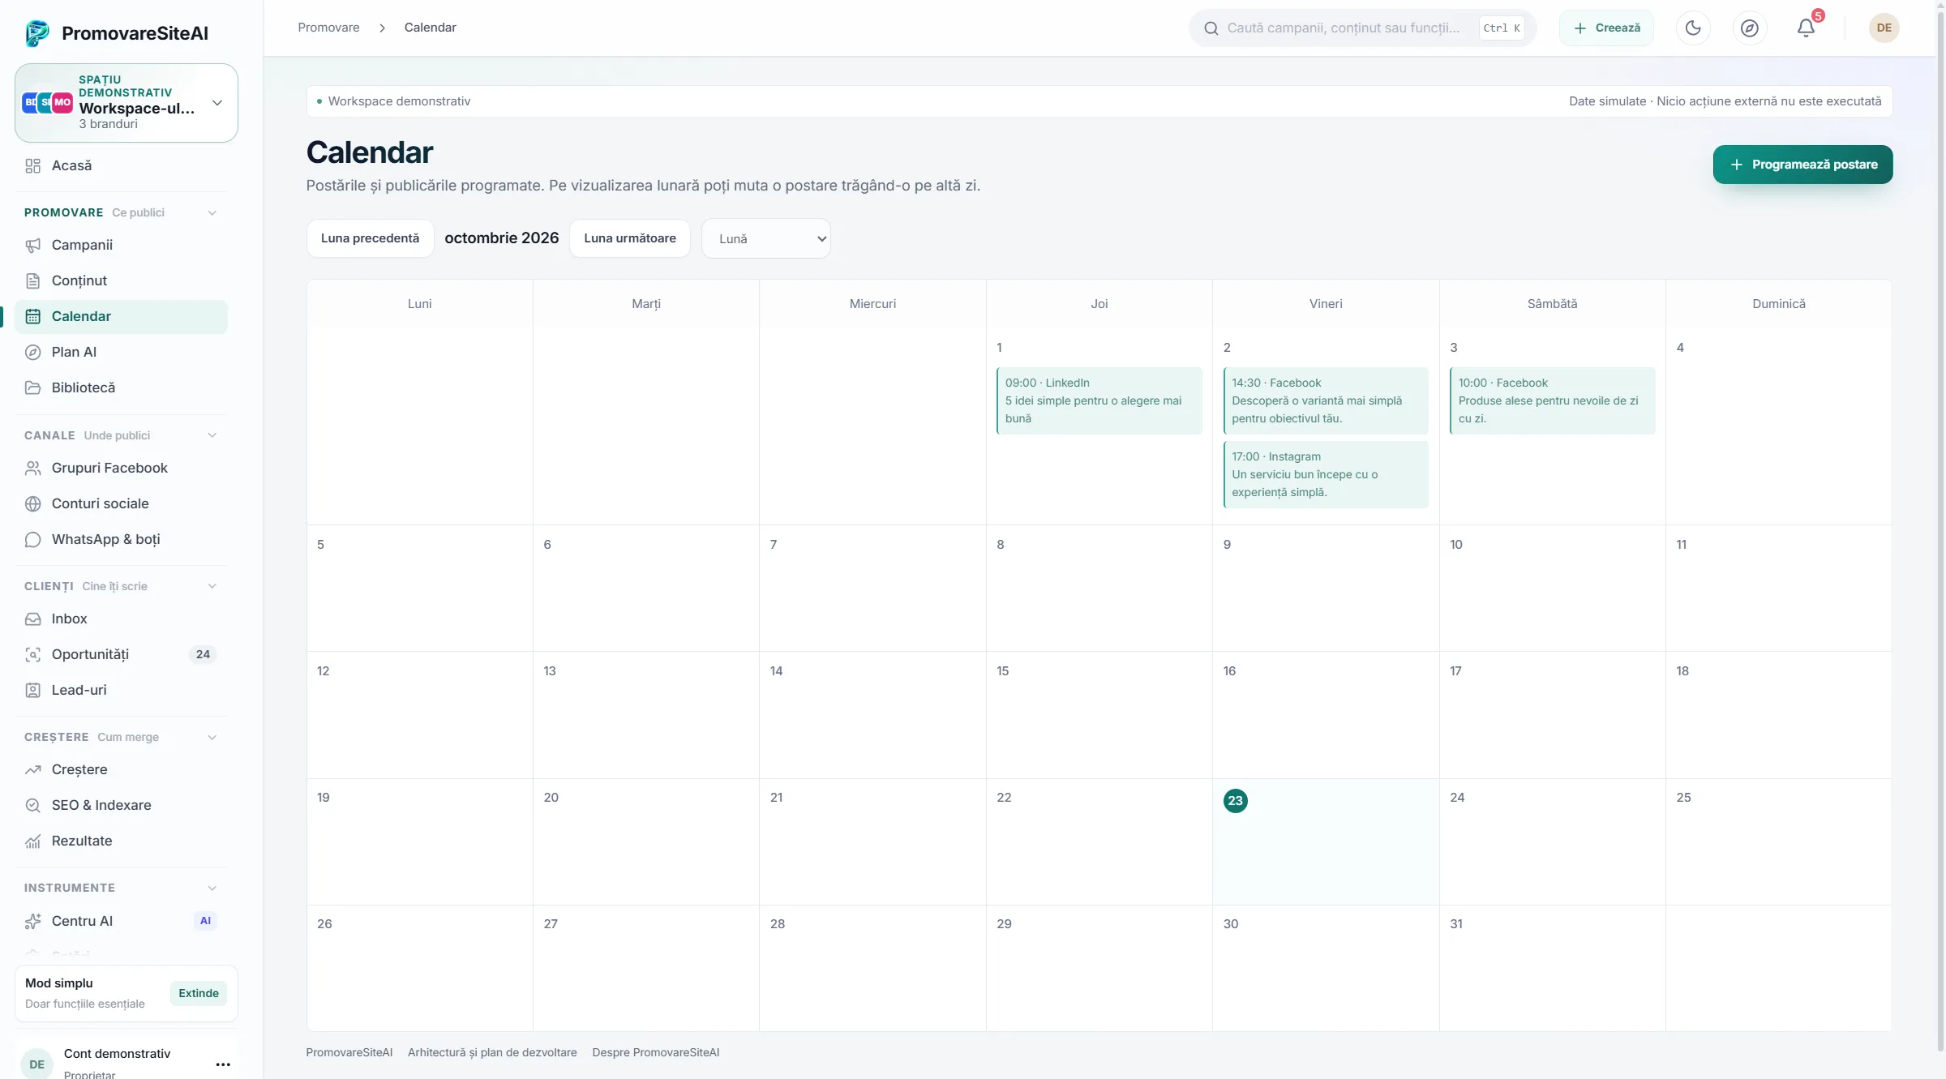Go to Luna următoare
1946x1079 pixels.
pyautogui.click(x=630, y=238)
